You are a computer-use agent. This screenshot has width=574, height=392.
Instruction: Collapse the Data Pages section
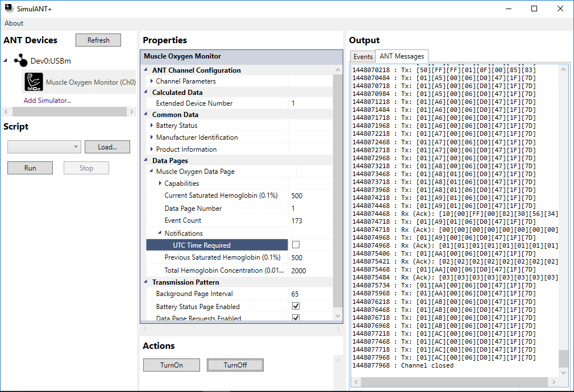click(145, 160)
